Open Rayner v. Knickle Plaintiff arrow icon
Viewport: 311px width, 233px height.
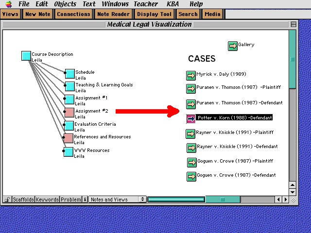pos(190,134)
